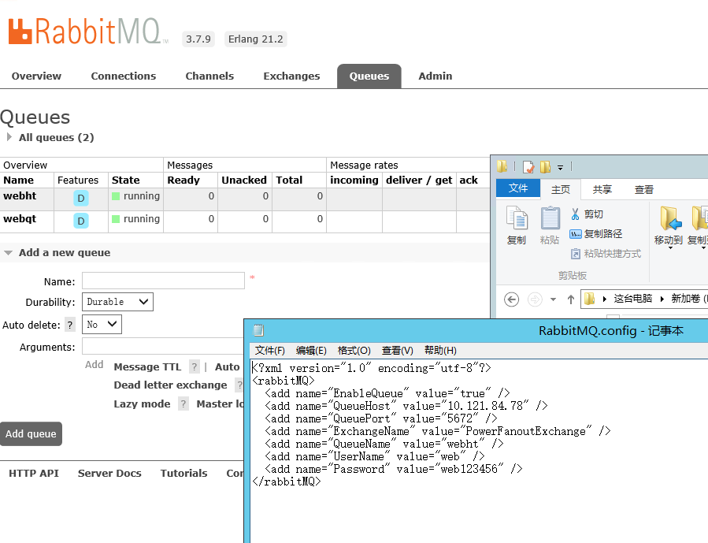This screenshot has width=708, height=543.
Task: Click the up-one-level arrow in Explorer
Action: click(571, 299)
